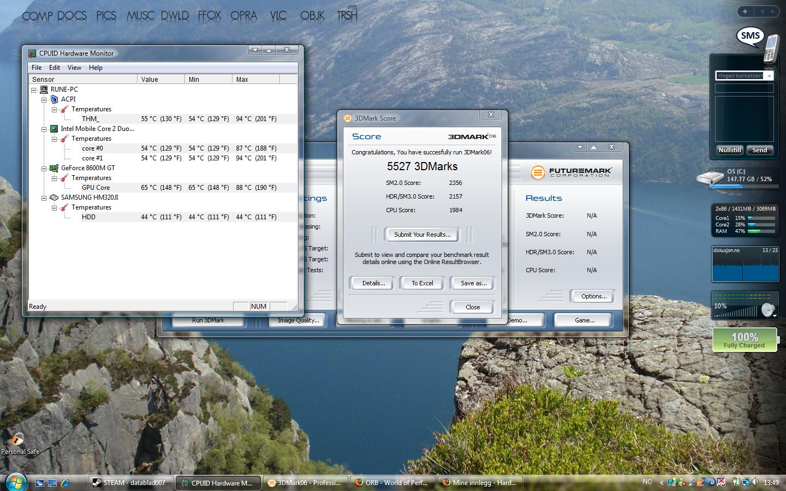Click the Windows Start orb
786x491 pixels.
tap(15, 482)
